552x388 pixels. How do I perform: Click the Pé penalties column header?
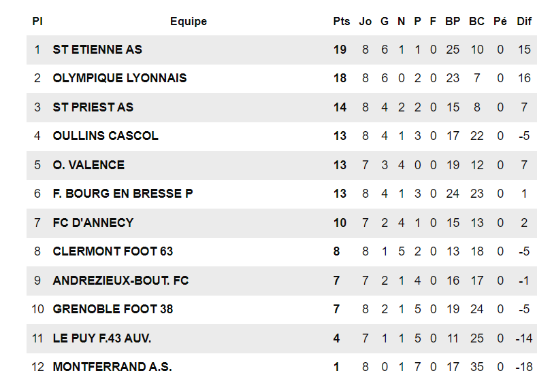[x=500, y=22]
